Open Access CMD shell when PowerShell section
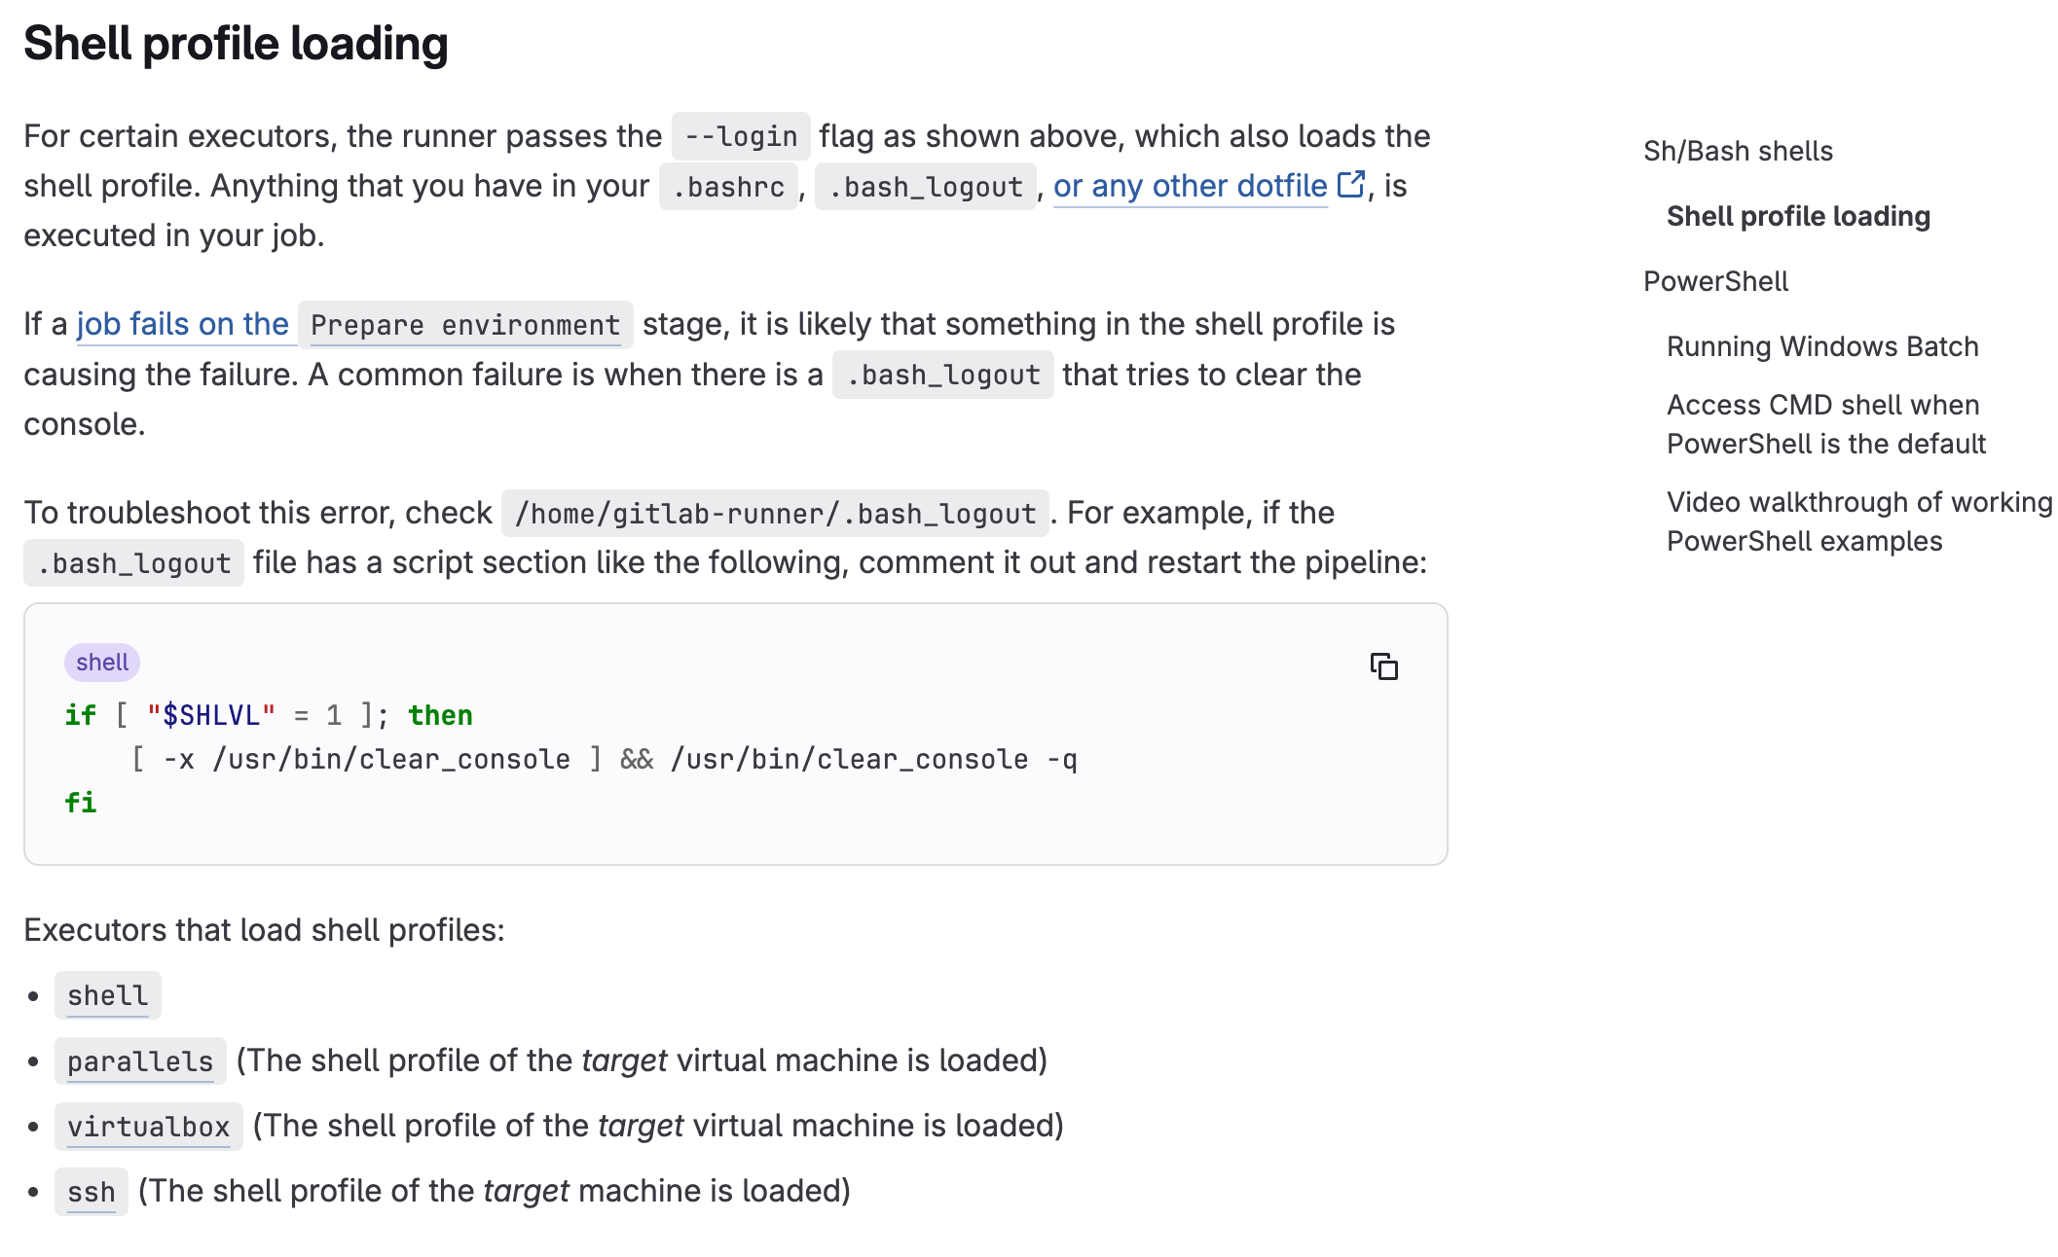This screenshot has height=1257, width=2058. point(1826,424)
